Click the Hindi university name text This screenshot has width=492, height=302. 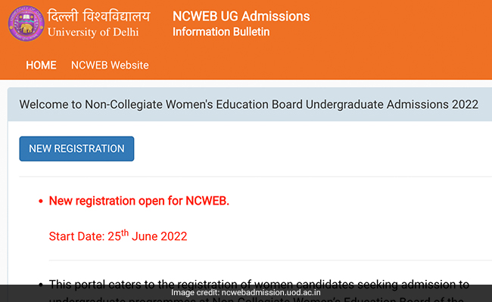point(98,16)
